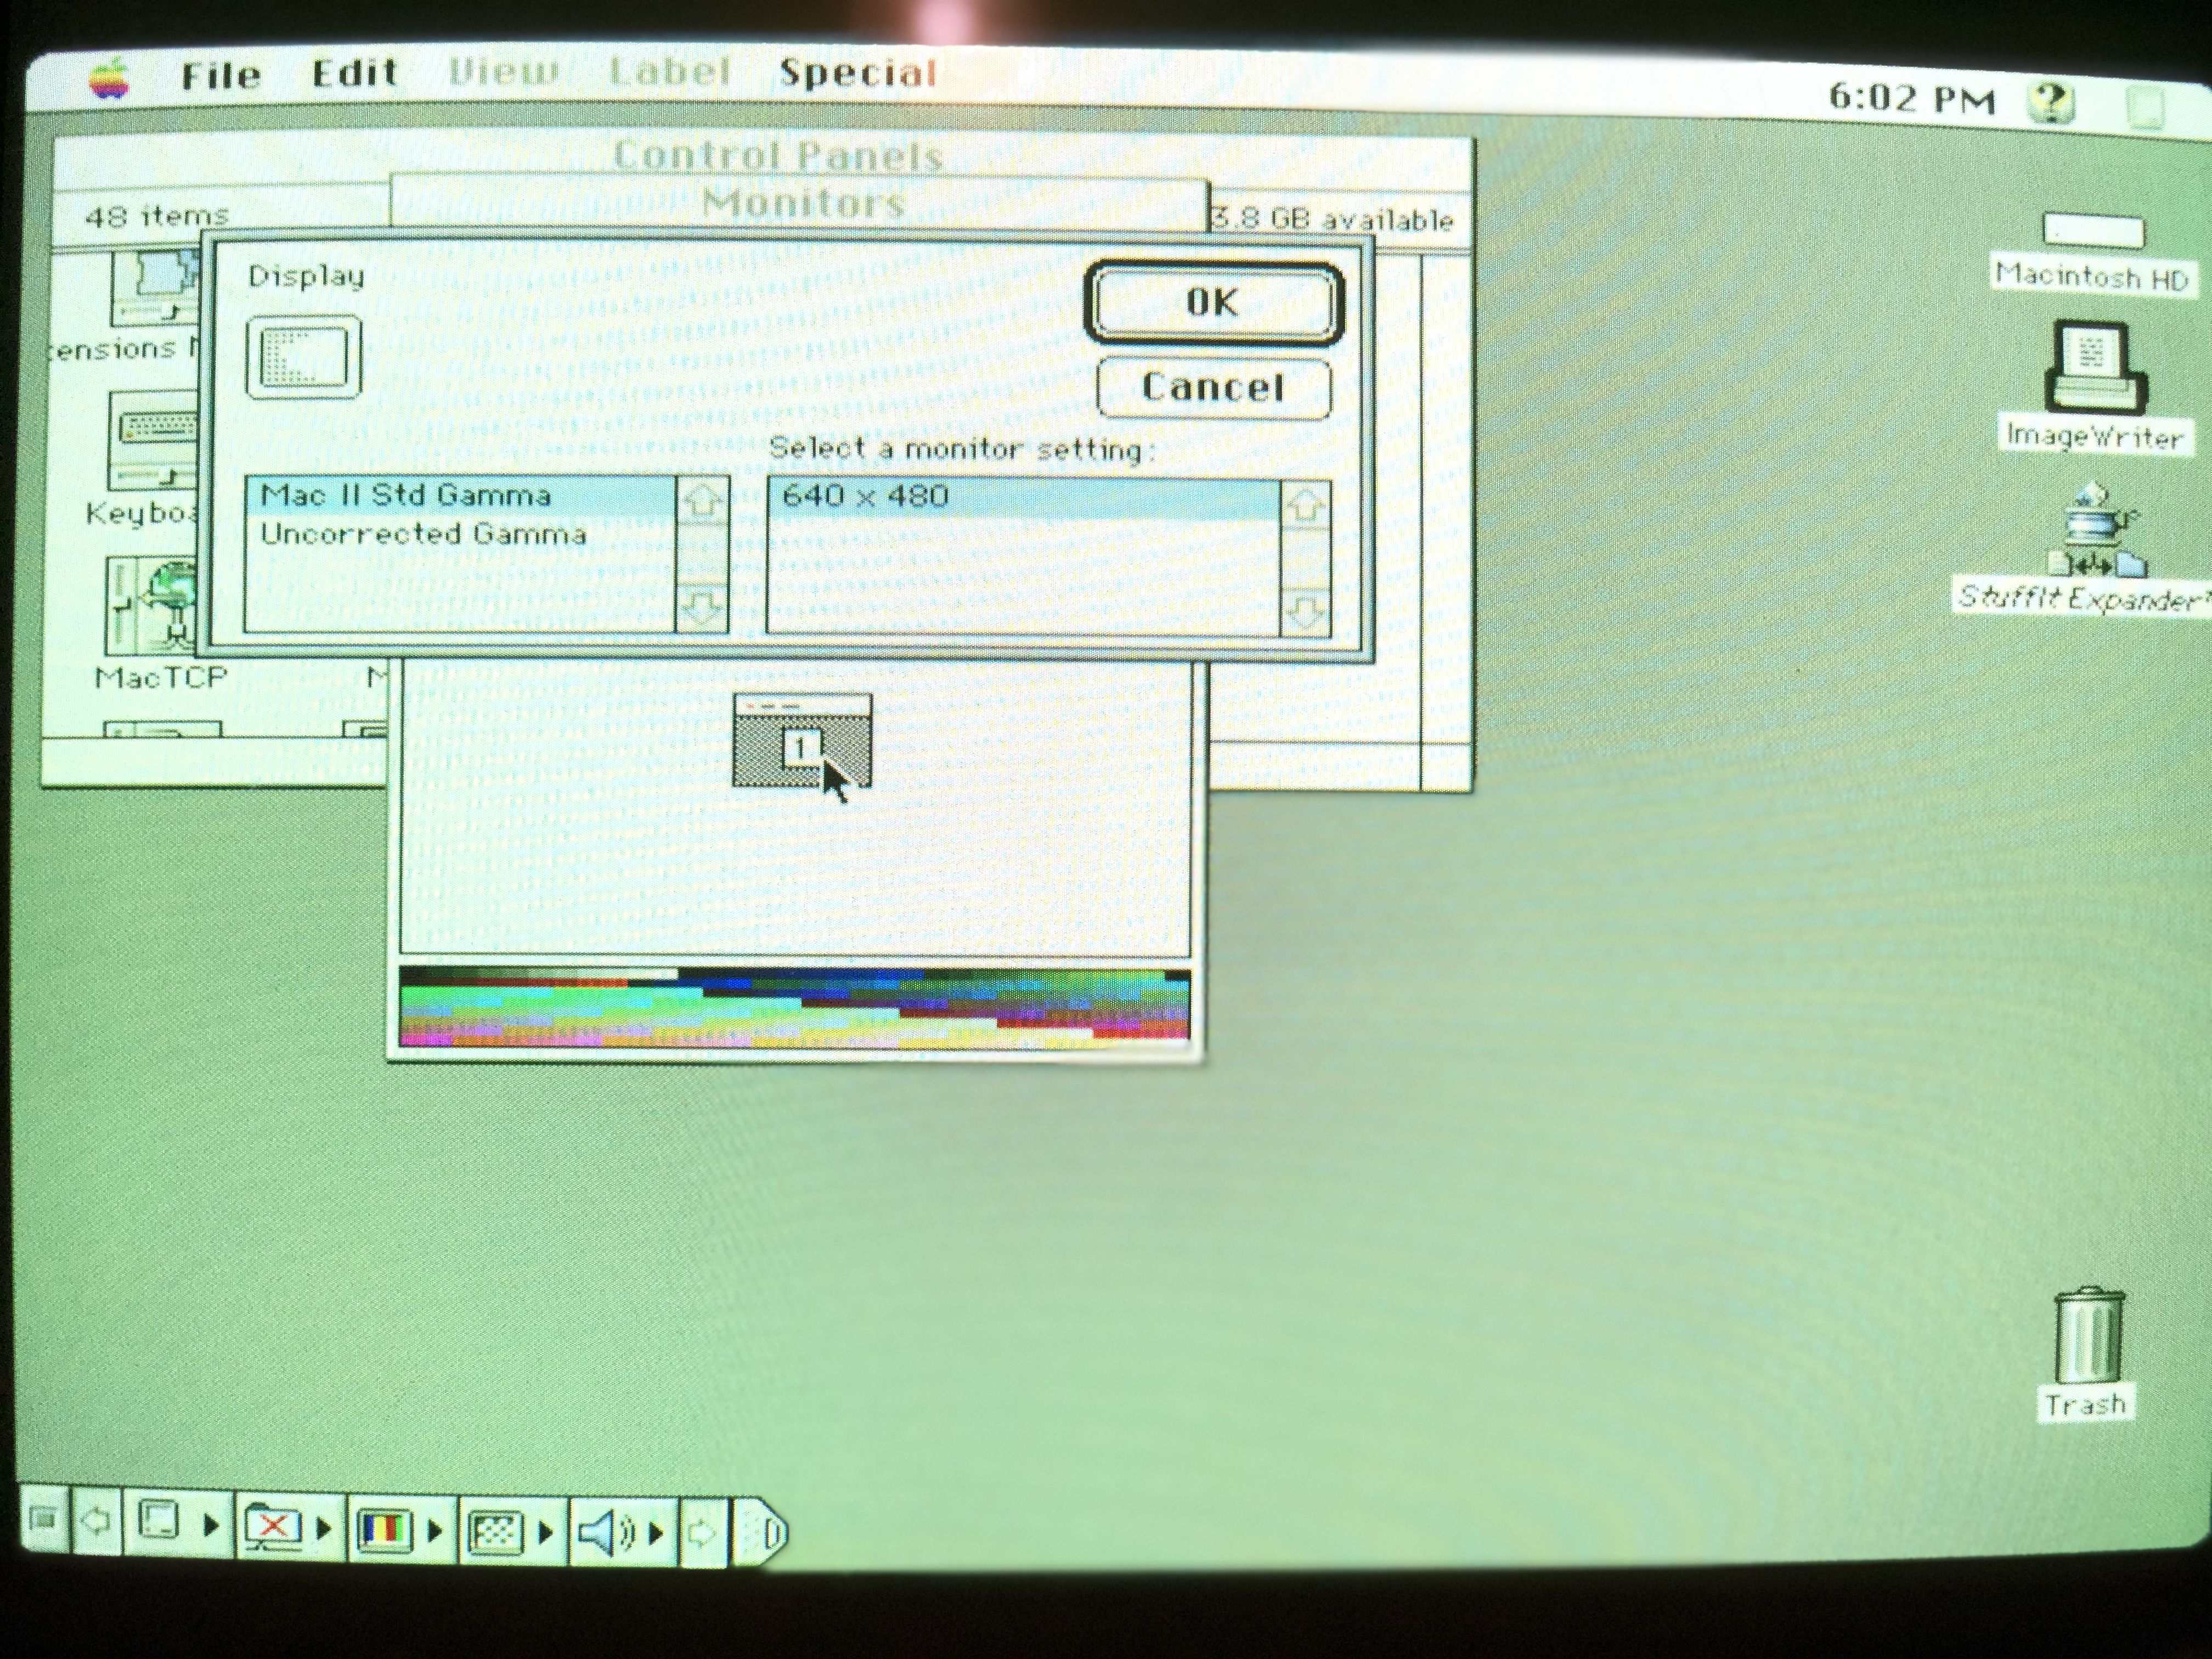Select Mac II Std Gamma option
This screenshot has height=1659, width=2212.
tap(405, 496)
